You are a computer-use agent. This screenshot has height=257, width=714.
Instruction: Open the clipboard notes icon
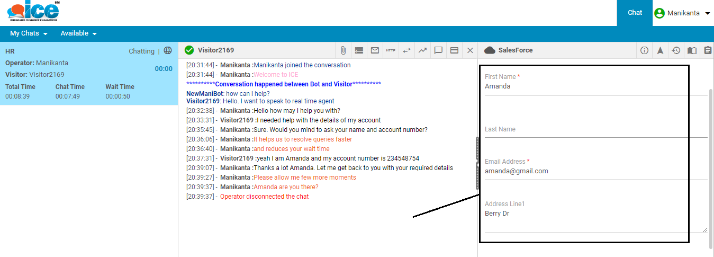(x=708, y=50)
